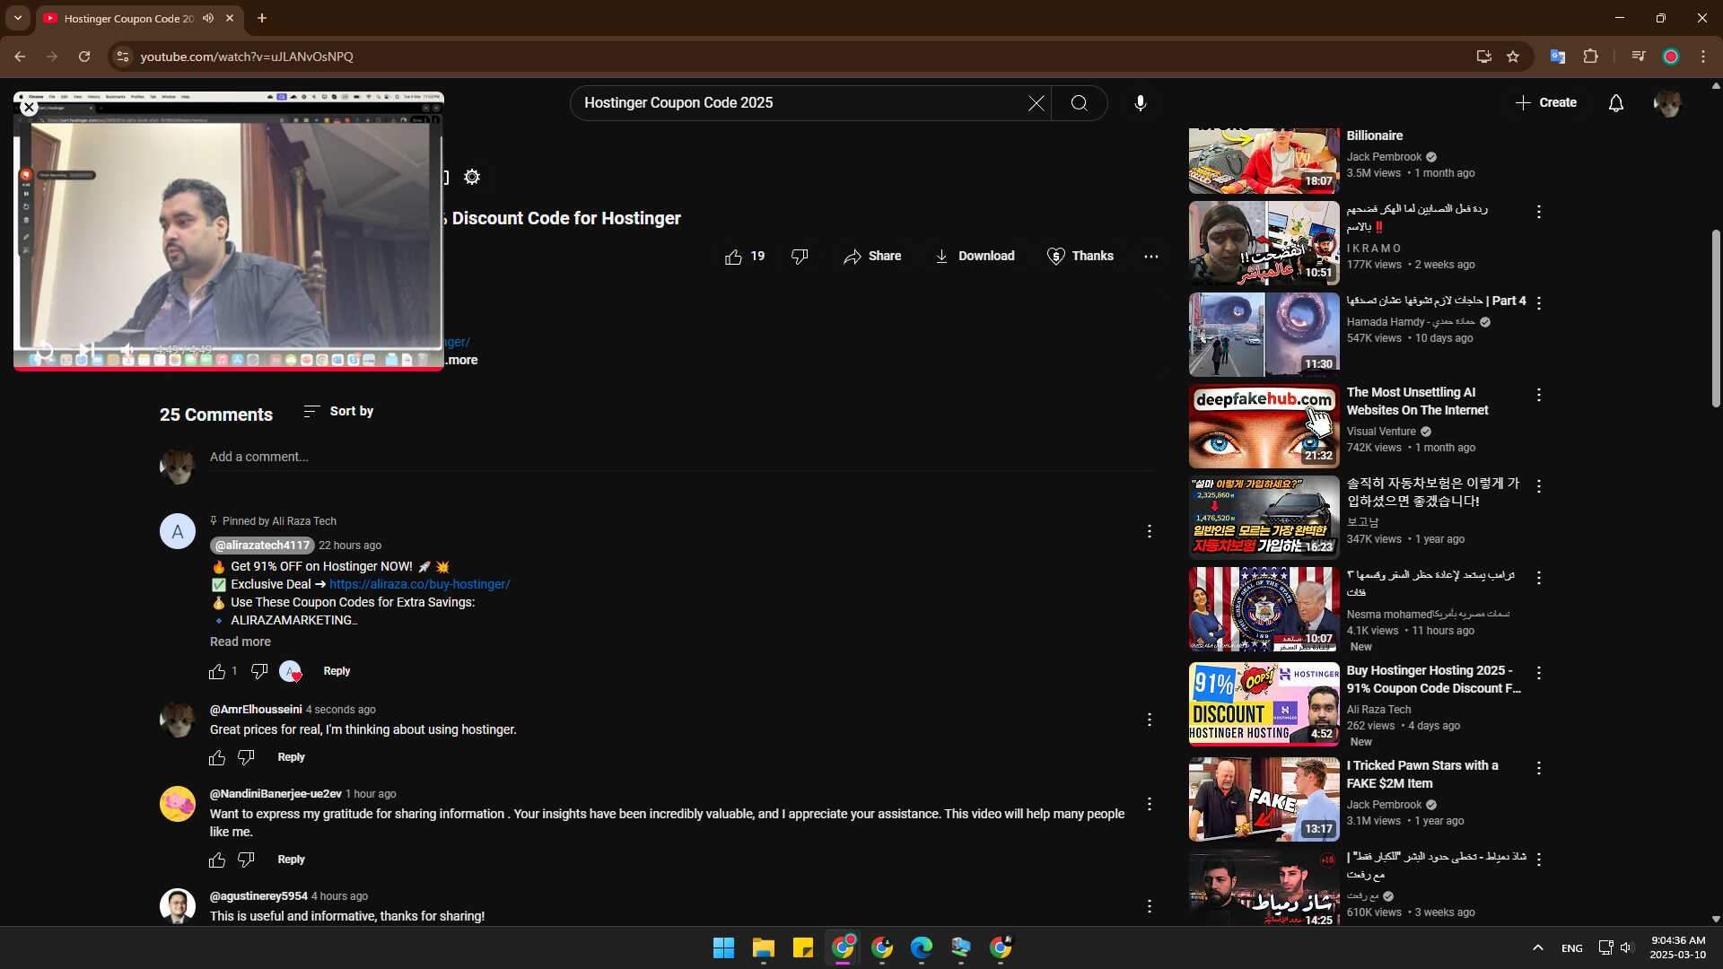
Task: Click the red video progress bar
Action: point(229,368)
